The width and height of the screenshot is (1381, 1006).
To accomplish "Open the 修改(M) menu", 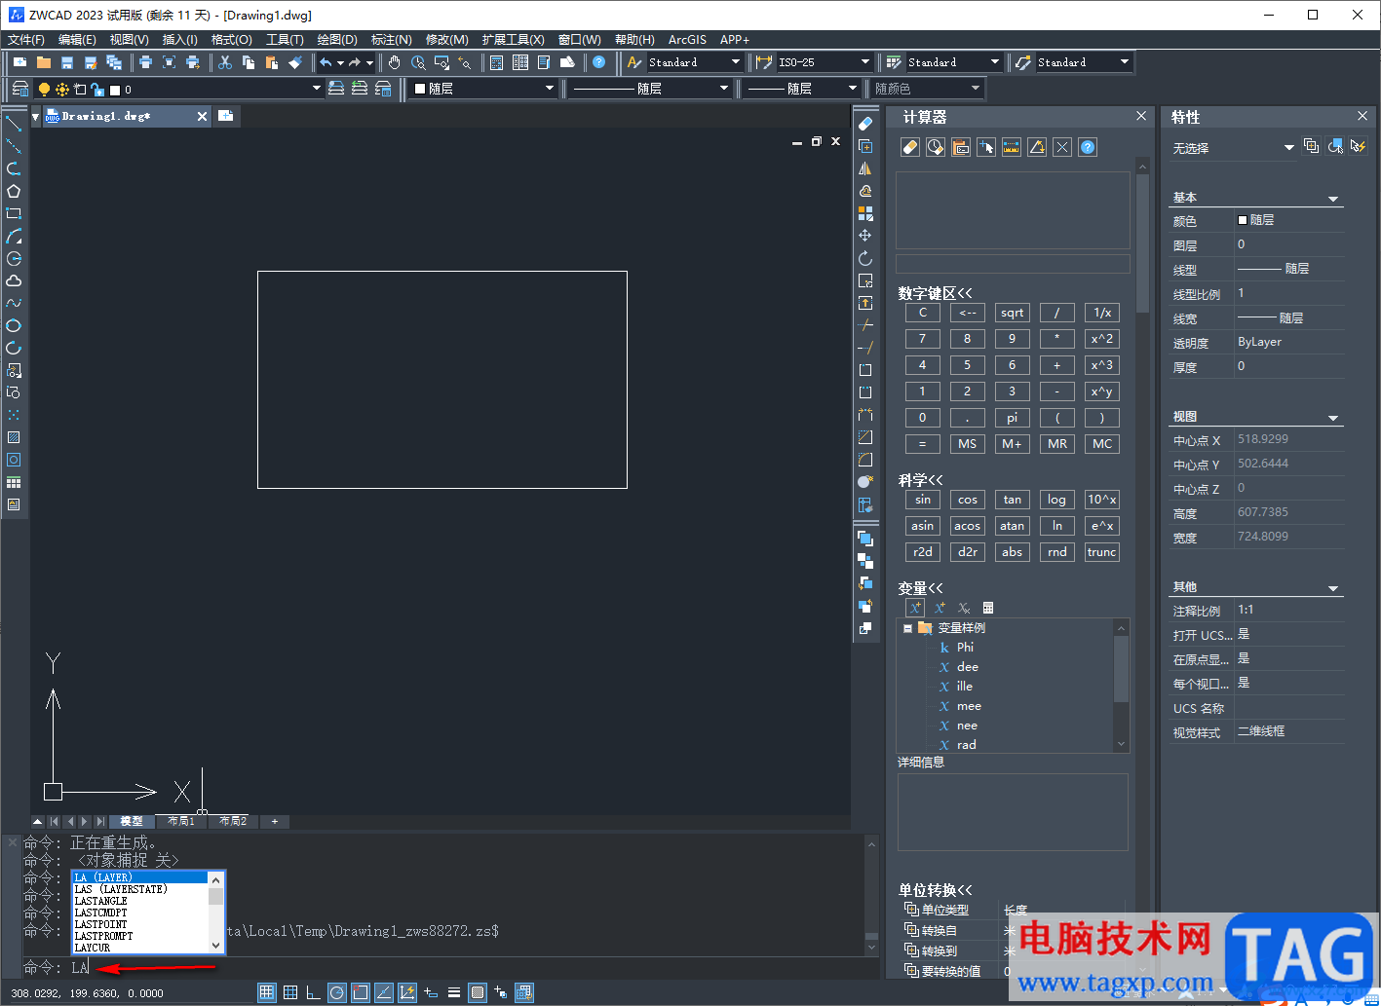I will tap(447, 40).
